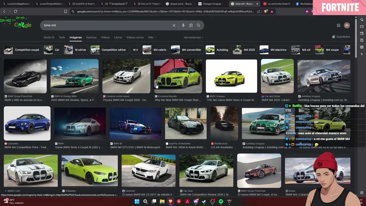Screen dimensions: 366x206
Task: Select the M4 csl filter chip
Action: 301,50
